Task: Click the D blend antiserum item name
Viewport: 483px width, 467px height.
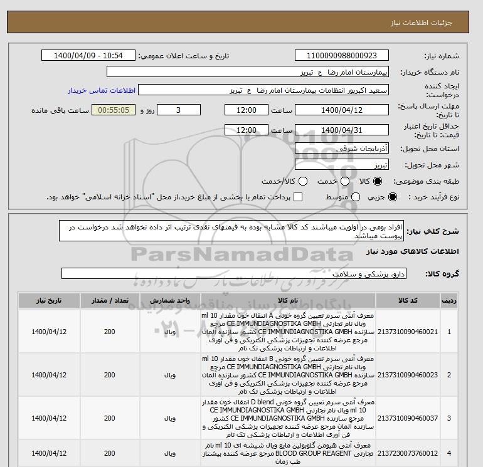Action: (288, 418)
